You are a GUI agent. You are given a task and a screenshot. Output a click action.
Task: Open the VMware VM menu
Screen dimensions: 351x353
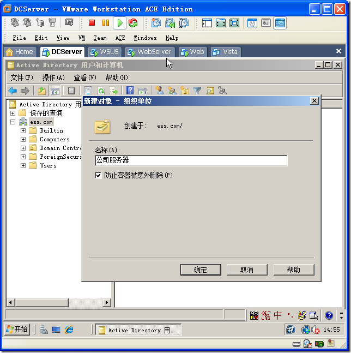pyautogui.click(x=82, y=38)
